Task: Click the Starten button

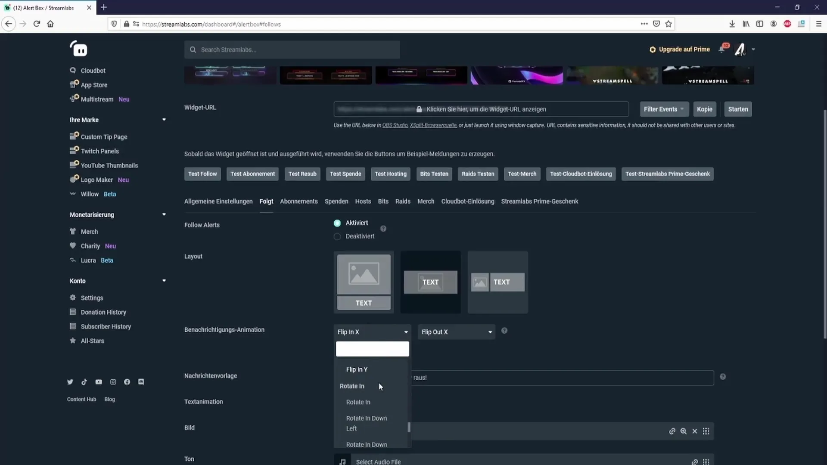Action: [x=738, y=109]
